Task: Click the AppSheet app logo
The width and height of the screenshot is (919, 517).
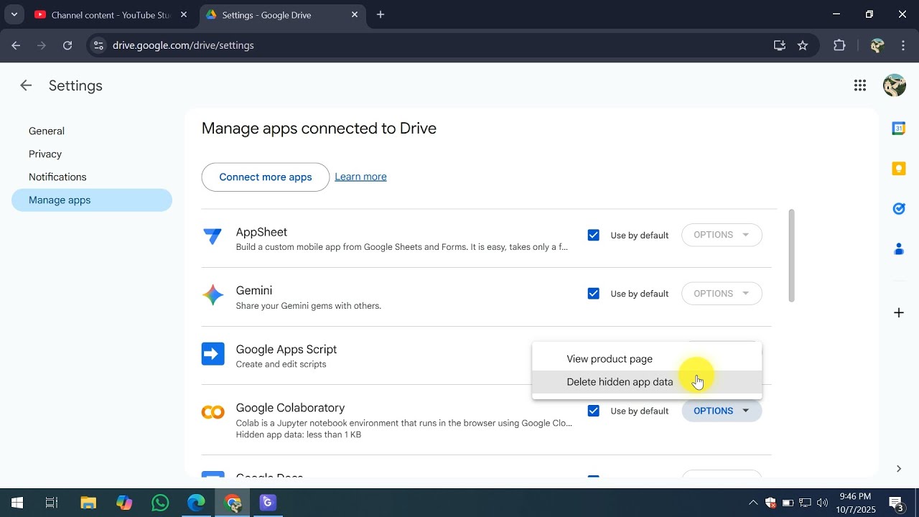Action: pos(213,236)
